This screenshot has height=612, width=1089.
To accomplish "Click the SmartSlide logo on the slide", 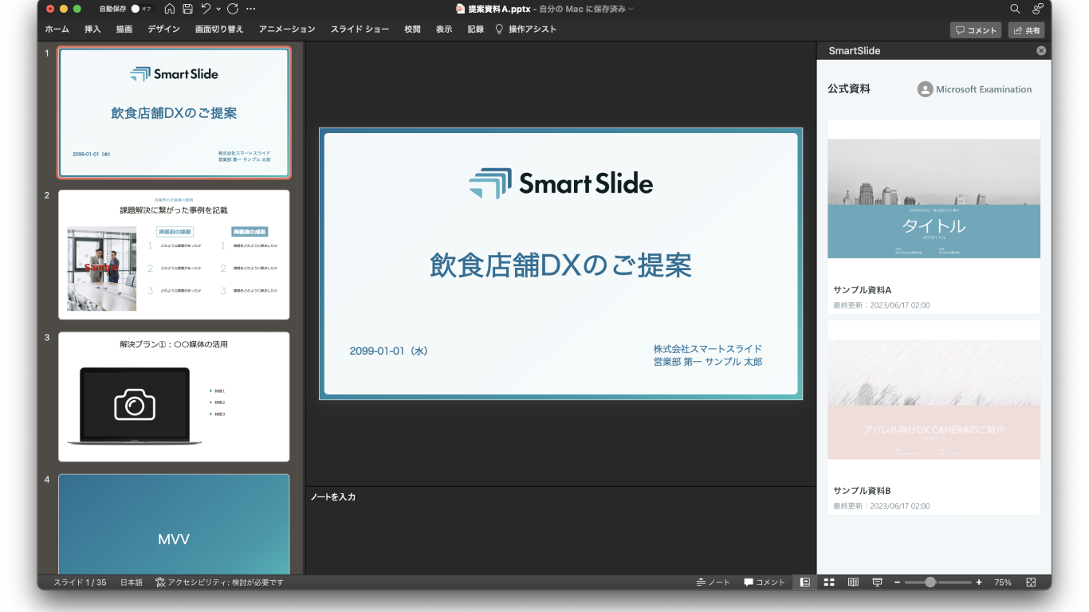I will pyautogui.click(x=560, y=184).
